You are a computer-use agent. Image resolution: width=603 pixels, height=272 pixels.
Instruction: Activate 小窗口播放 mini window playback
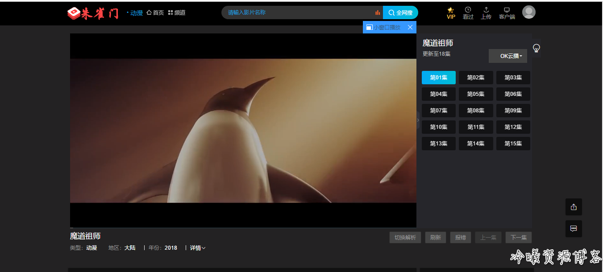383,27
